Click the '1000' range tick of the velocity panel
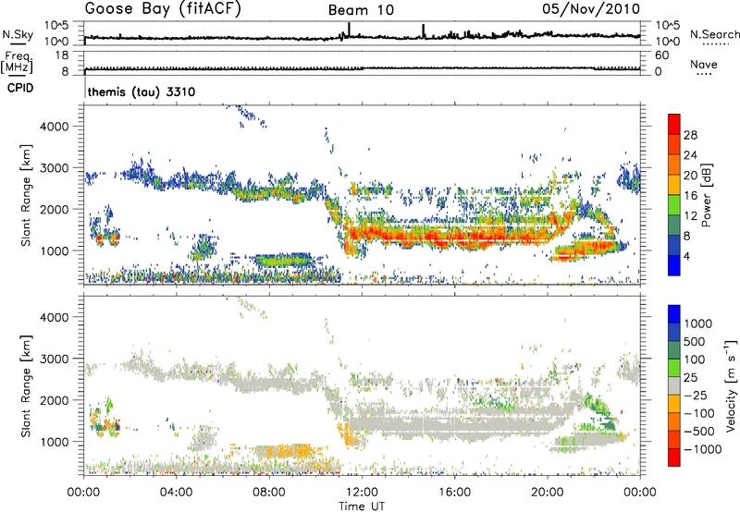This screenshot has width=740, height=512. click(55, 442)
